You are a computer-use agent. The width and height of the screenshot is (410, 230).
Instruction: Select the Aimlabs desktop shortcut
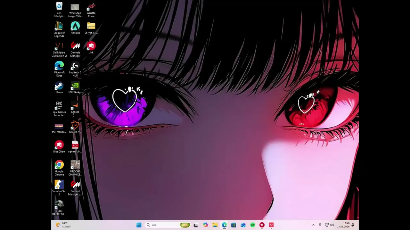(x=75, y=28)
